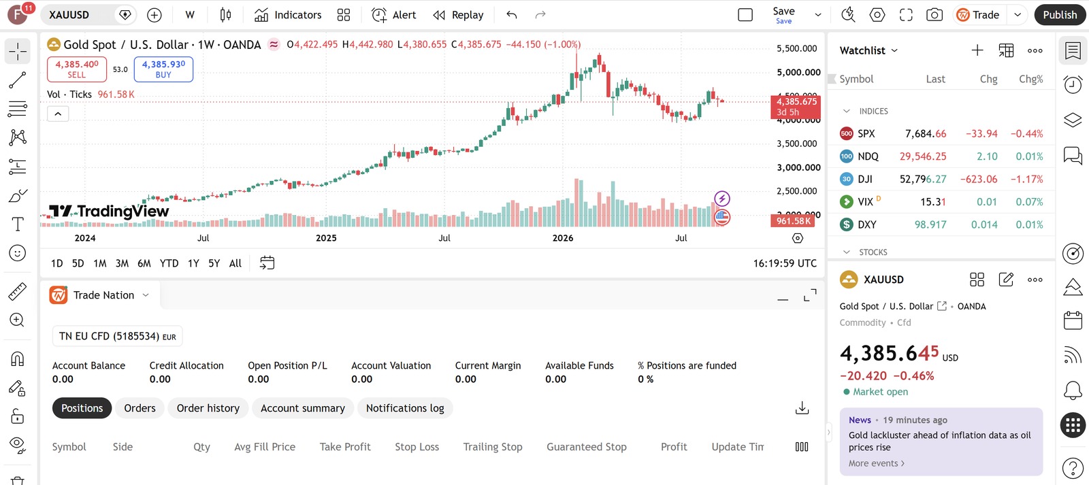Open chart axis settings gear icon
This screenshot has width=1089, height=485.
point(798,238)
